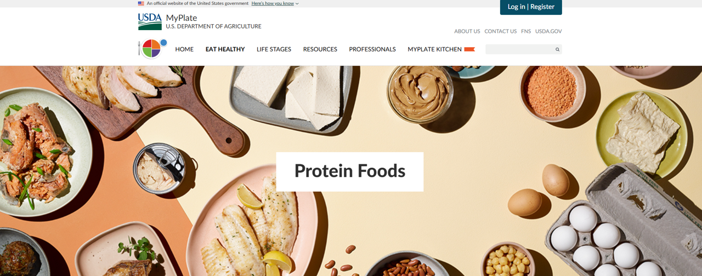The height and width of the screenshot is (276, 702).
Task: Open the Resources menu
Action: click(x=320, y=49)
